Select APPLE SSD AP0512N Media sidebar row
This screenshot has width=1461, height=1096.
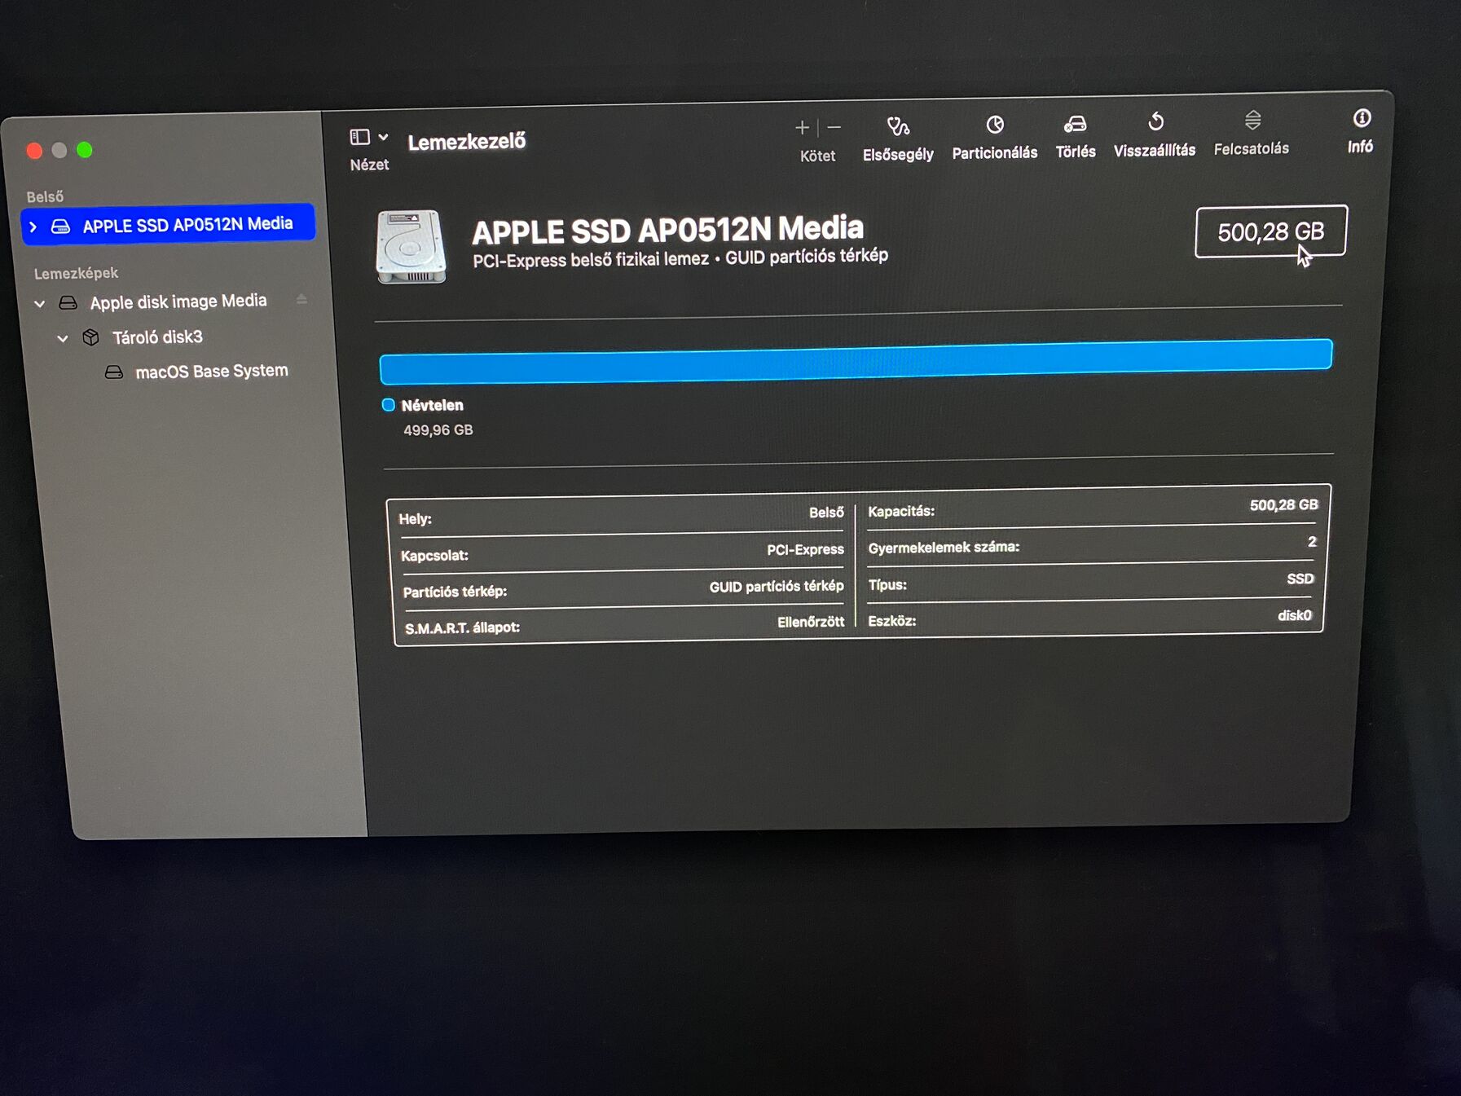[x=168, y=224]
